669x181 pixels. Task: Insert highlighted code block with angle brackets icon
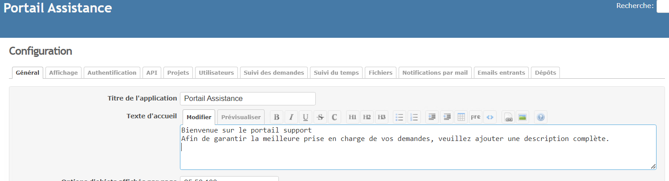point(490,117)
